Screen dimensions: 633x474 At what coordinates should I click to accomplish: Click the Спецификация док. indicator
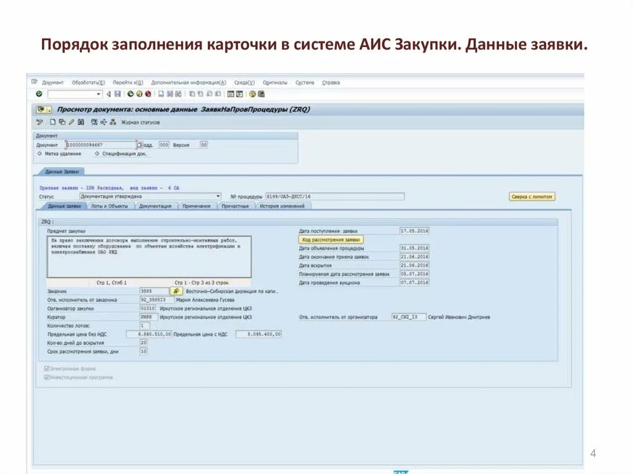(97, 154)
